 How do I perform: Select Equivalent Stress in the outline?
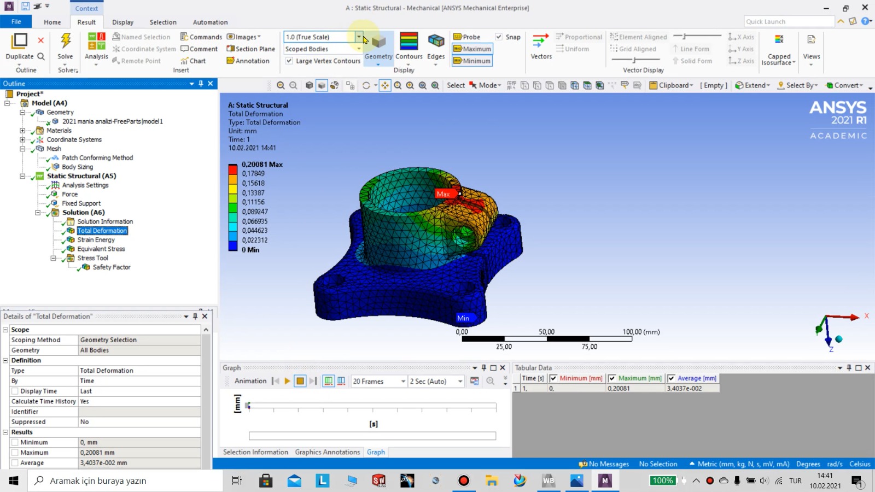click(101, 249)
